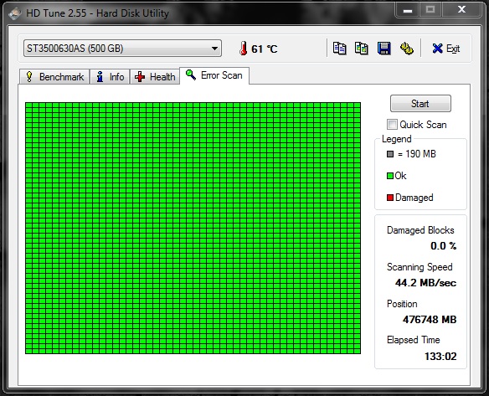Click the 476748 MB position value
Screen dimensions: 489x396
pyautogui.click(x=430, y=320)
